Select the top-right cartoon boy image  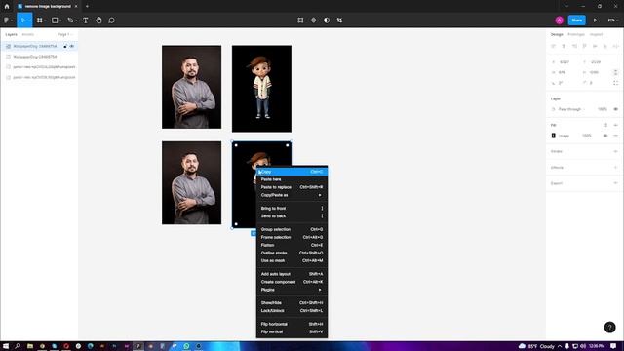coord(261,89)
